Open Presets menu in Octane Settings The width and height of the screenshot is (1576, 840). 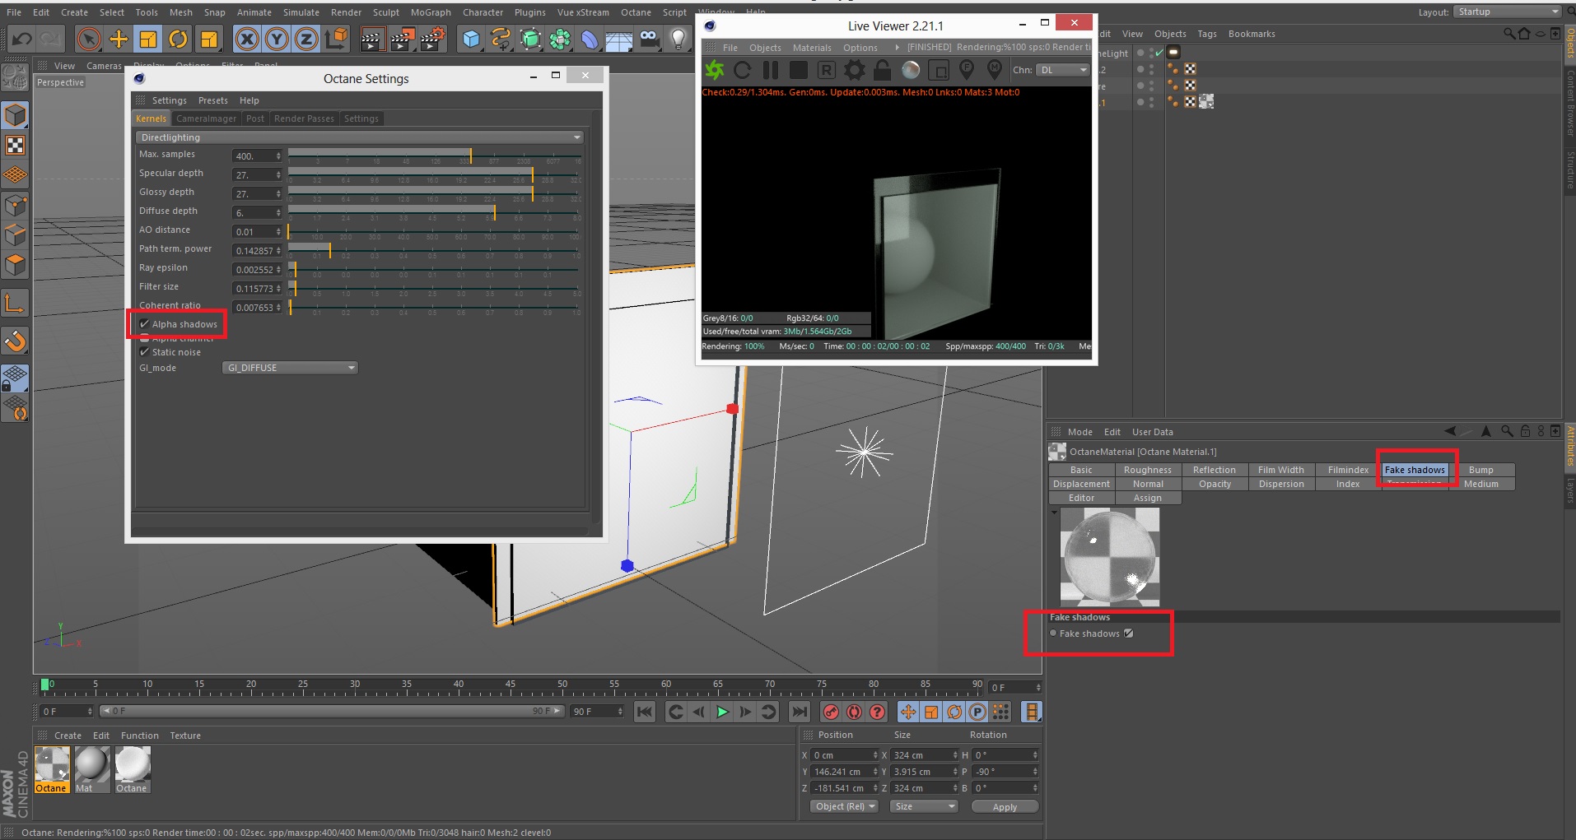tap(213, 100)
